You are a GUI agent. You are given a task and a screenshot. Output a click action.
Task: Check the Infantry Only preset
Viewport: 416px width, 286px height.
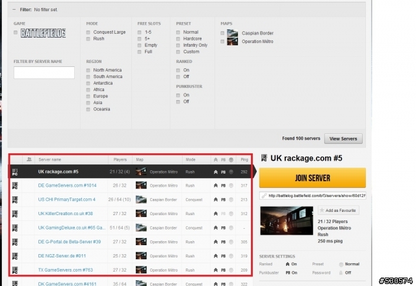click(178, 45)
